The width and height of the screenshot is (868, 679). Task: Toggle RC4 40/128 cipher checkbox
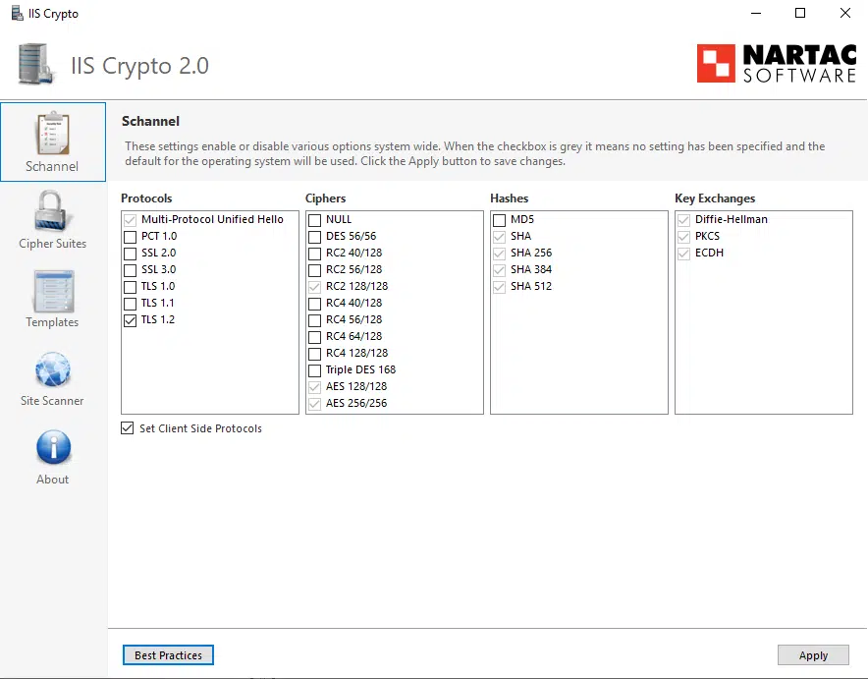(x=314, y=304)
